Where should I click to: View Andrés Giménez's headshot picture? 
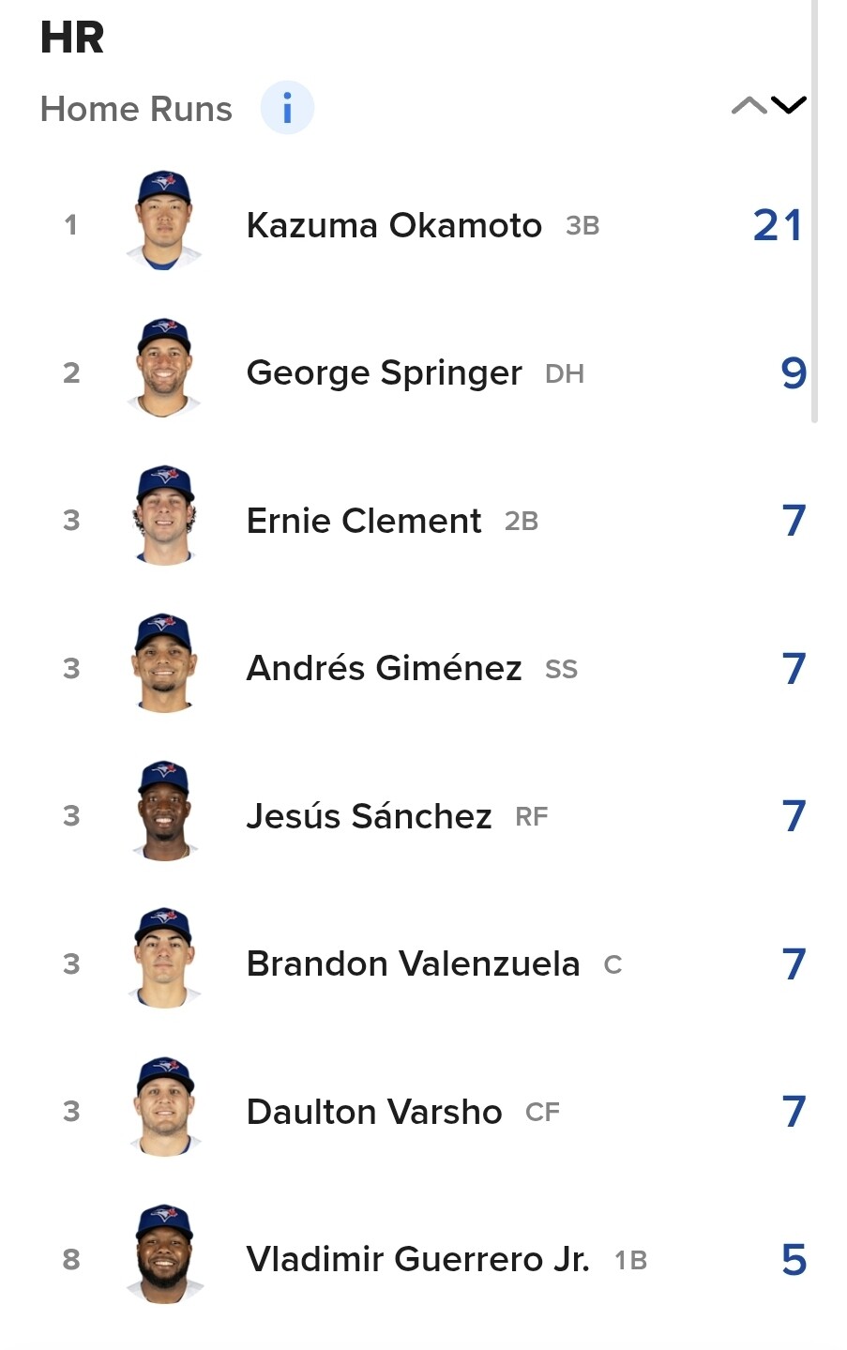164,664
